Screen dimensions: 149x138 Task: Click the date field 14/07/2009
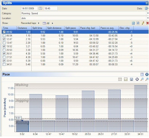pyautogui.click(x=29, y=9)
